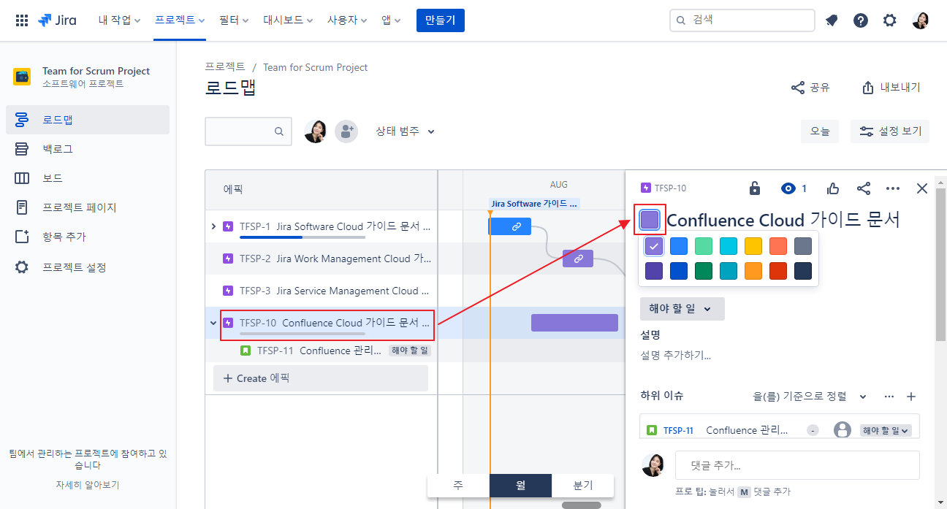Open the three-dot more actions menu for TFSP-10
Image resolution: width=947 pixels, height=509 pixels.
tap(893, 188)
